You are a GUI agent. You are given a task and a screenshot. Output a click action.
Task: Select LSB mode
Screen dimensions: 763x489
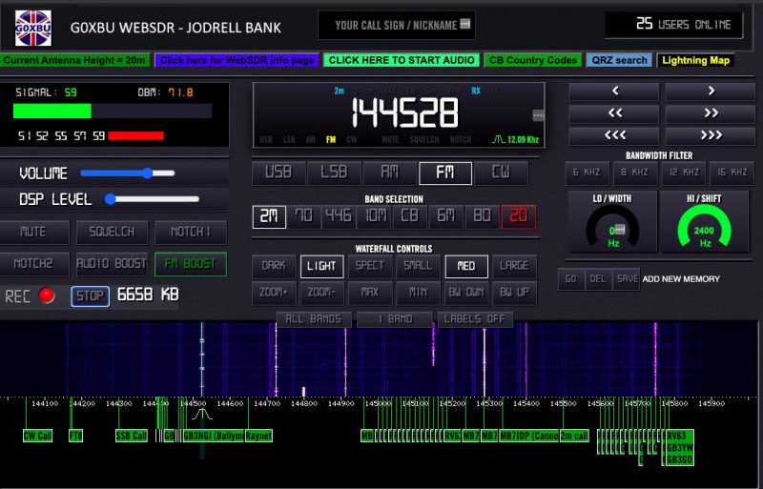(x=335, y=173)
